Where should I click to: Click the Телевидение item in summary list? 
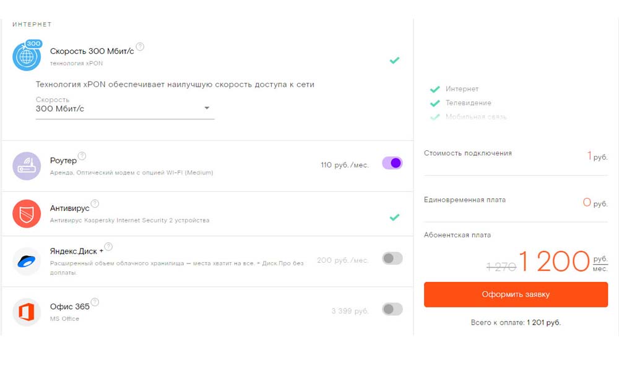coord(468,103)
